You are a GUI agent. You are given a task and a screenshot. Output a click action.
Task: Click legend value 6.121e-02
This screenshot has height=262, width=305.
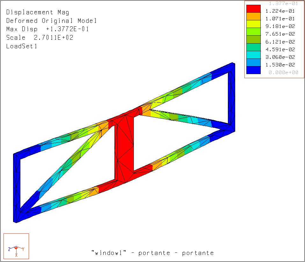[280, 42]
